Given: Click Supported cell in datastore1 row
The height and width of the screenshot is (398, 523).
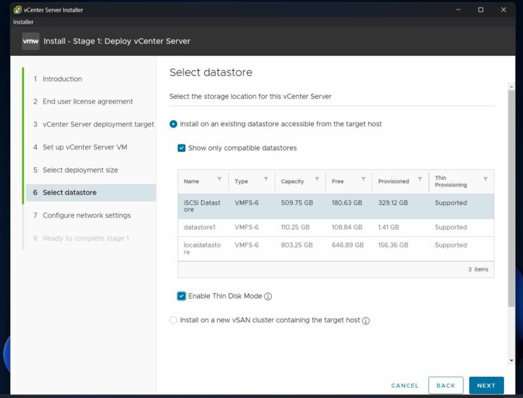Looking at the screenshot, I should pos(451,228).
